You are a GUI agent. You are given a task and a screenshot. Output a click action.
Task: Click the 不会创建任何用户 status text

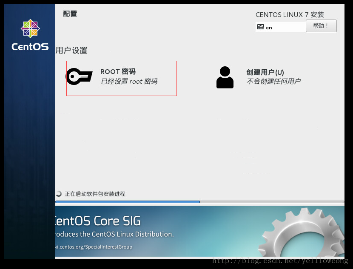click(x=273, y=81)
